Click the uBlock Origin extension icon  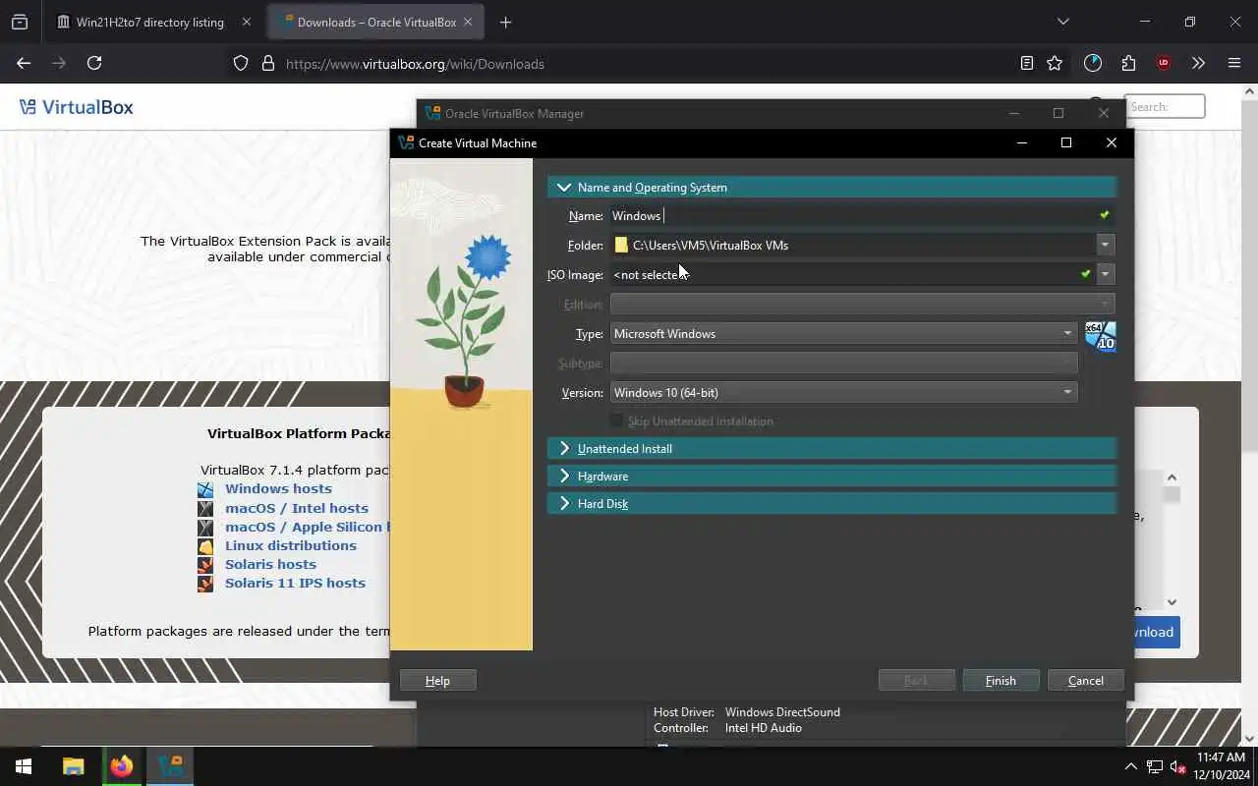point(1164,63)
